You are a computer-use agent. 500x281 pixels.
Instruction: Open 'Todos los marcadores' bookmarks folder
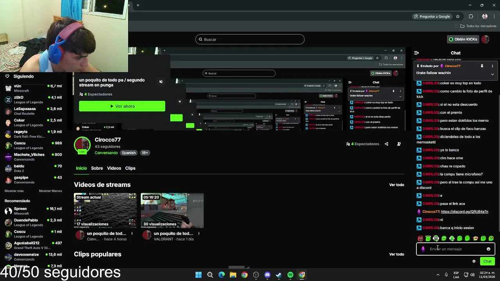click(x=478, y=26)
